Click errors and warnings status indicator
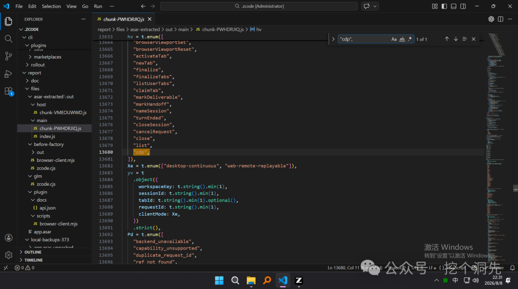The width and height of the screenshot is (518, 289). point(24,268)
